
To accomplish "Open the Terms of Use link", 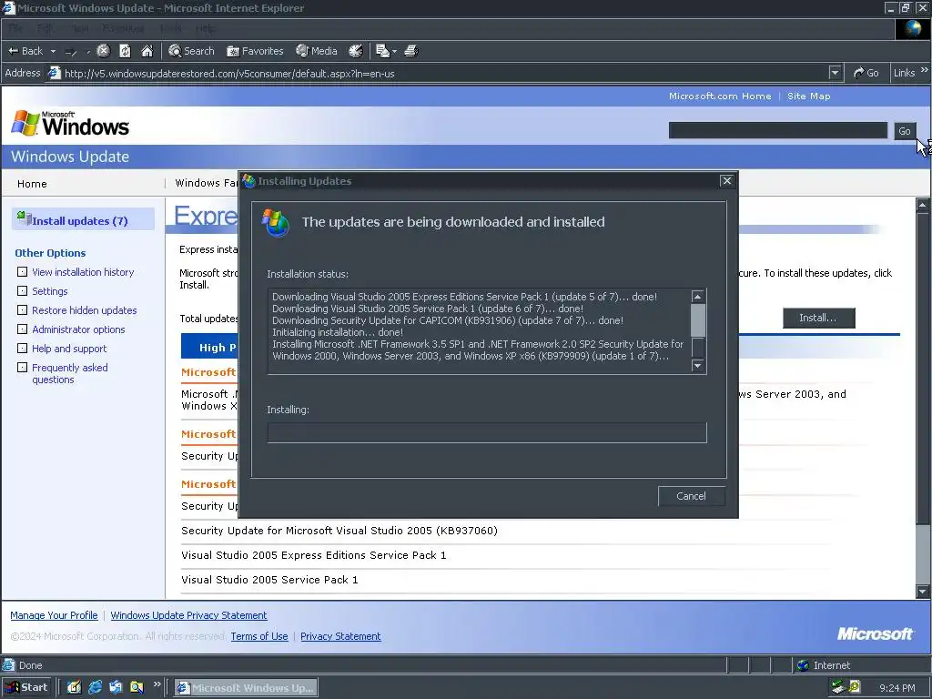I will (259, 636).
